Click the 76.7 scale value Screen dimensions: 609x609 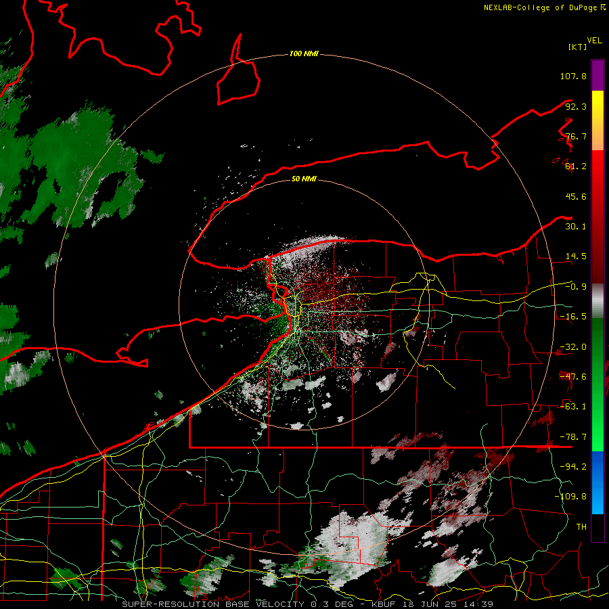tap(576, 136)
